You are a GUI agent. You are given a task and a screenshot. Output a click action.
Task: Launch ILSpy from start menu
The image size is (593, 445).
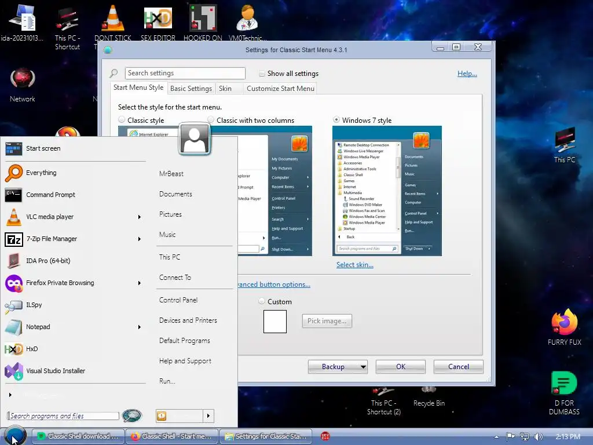click(14, 305)
